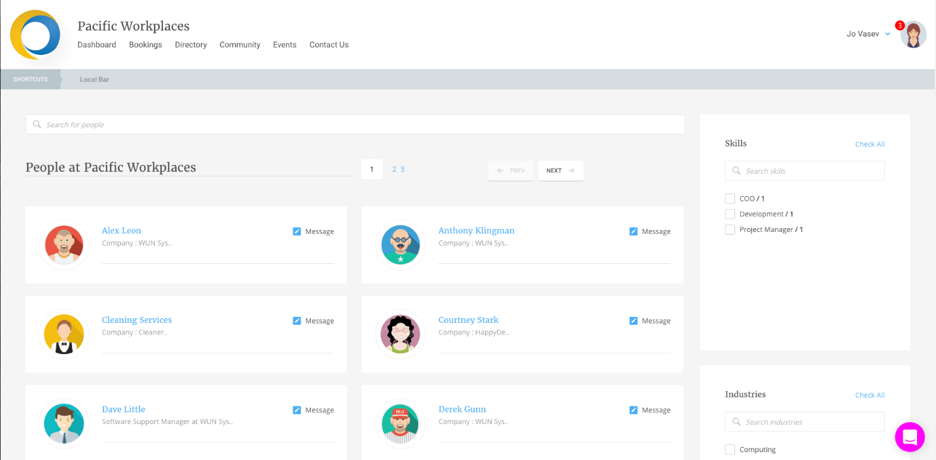The image size is (936, 460).
Task: Open a message to Cleaning Services
Action: click(x=295, y=320)
